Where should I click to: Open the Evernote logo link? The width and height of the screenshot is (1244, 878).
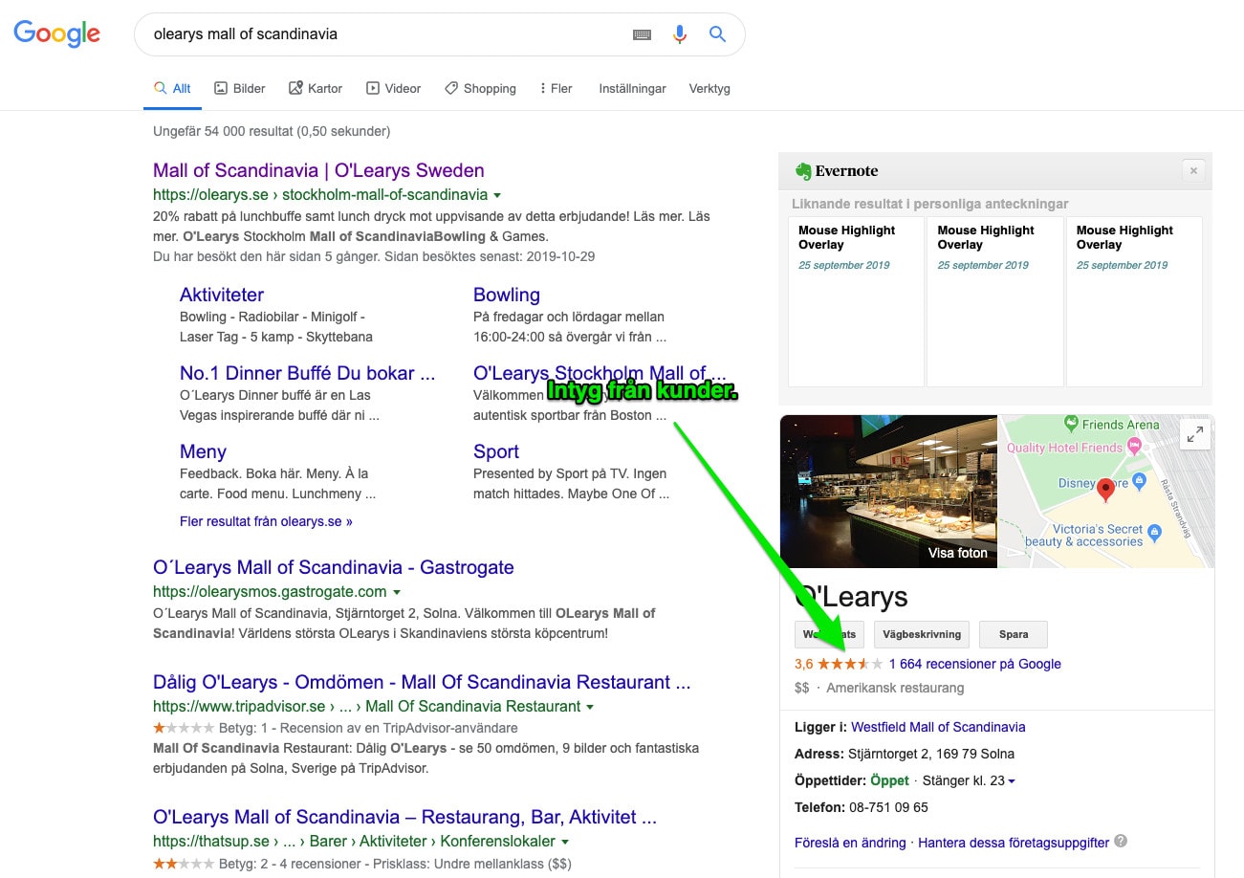pyautogui.click(x=837, y=171)
